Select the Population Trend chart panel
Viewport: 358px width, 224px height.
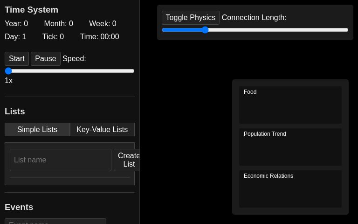290,147
